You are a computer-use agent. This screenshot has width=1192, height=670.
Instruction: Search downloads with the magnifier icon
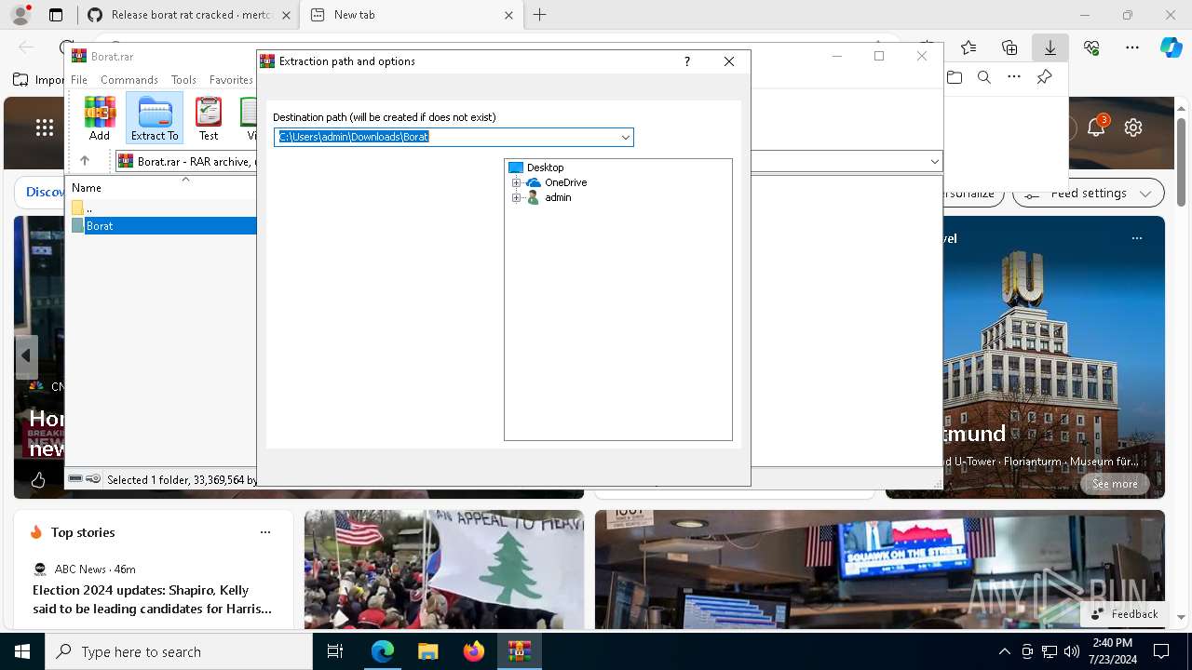[x=984, y=77]
